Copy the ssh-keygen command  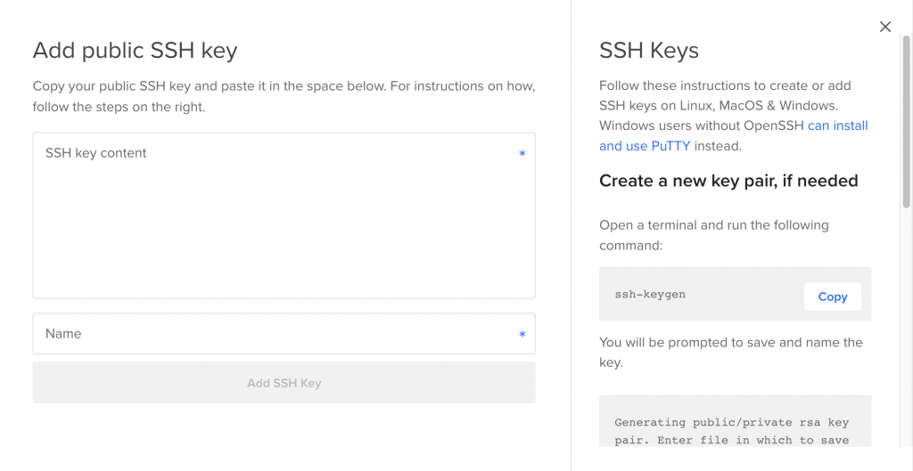click(832, 296)
